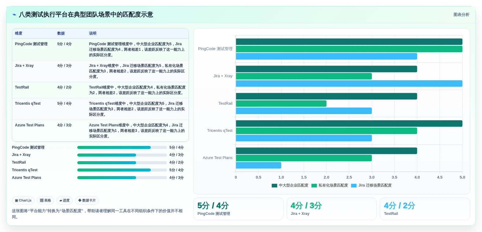
Task: Open the 4分 / 3分 Jira + Xray data card
Action: pyautogui.click(x=332, y=209)
